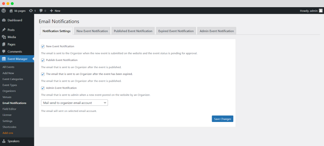Image resolution: width=324 pixels, height=146 pixels.
Task: Uncheck Admin Event Notification checkbox
Action: tap(43, 88)
